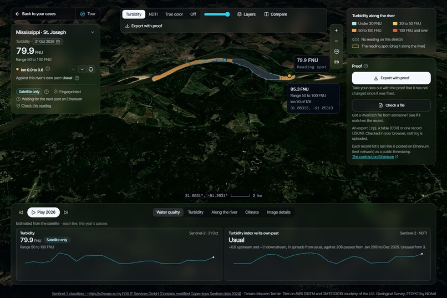This screenshot has width=447, height=298.
Task: Click the Turbidity chart's last data point
Action: [x=213, y=257]
